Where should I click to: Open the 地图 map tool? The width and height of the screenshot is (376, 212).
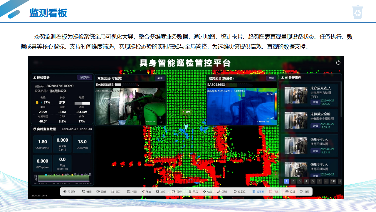tap(132, 191)
